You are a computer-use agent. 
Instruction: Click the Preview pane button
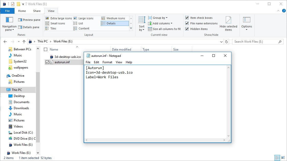29,20
